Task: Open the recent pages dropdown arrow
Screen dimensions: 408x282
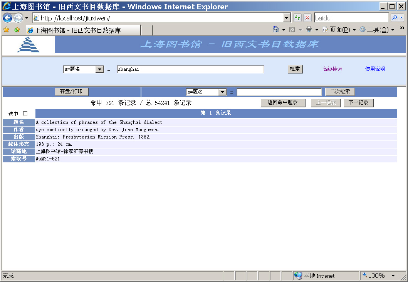Action: [27, 18]
